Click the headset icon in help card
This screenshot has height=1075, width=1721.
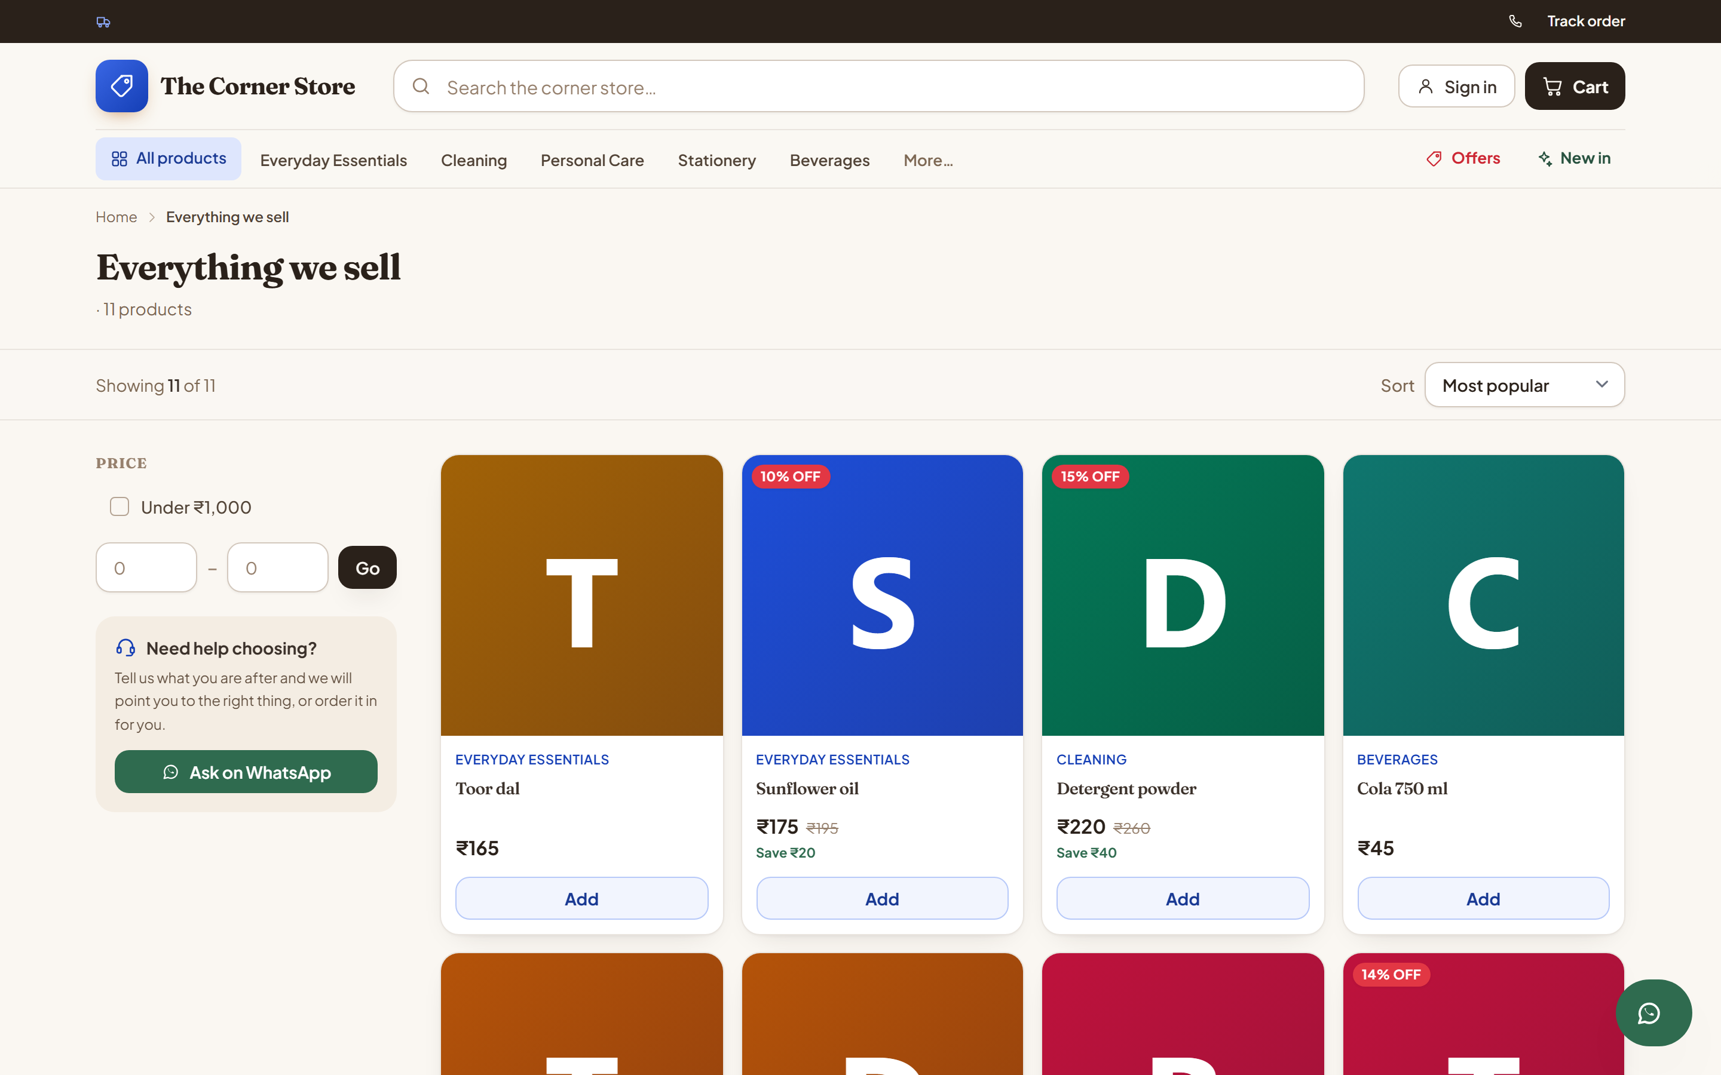pos(126,648)
